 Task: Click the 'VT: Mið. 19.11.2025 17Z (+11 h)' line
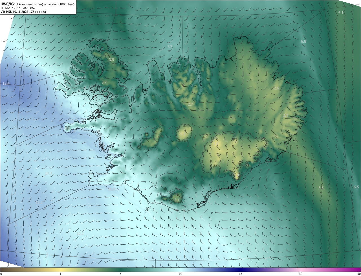(23, 12)
